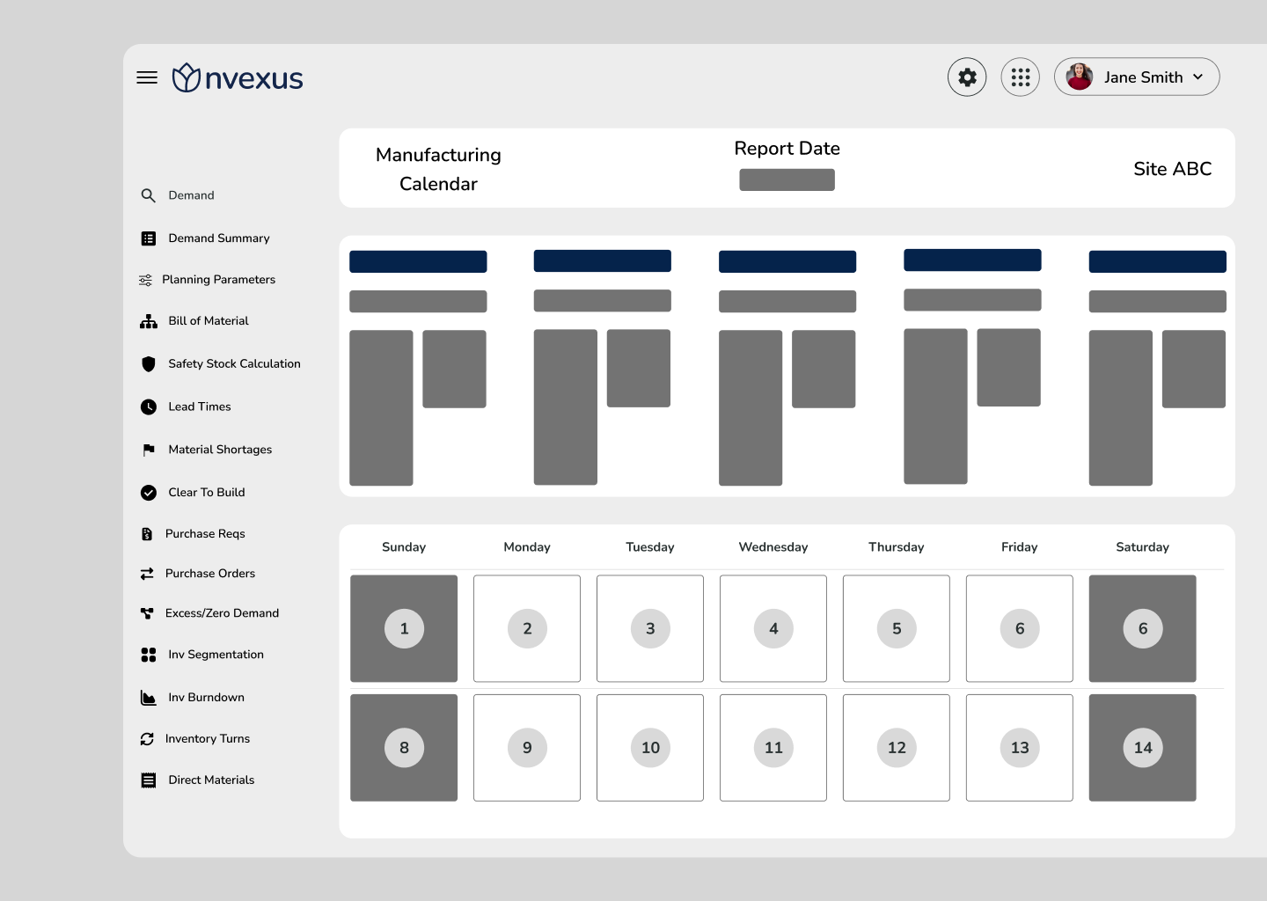Click the Inv Segmentation grid icon
1267x901 pixels.
(x=149, y=655)
